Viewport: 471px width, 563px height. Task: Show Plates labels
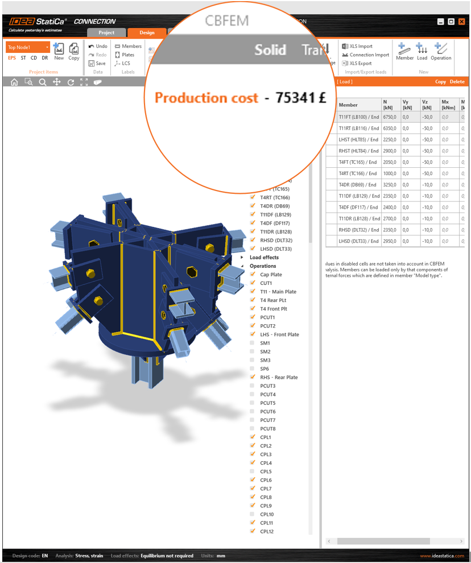(125, 55)
